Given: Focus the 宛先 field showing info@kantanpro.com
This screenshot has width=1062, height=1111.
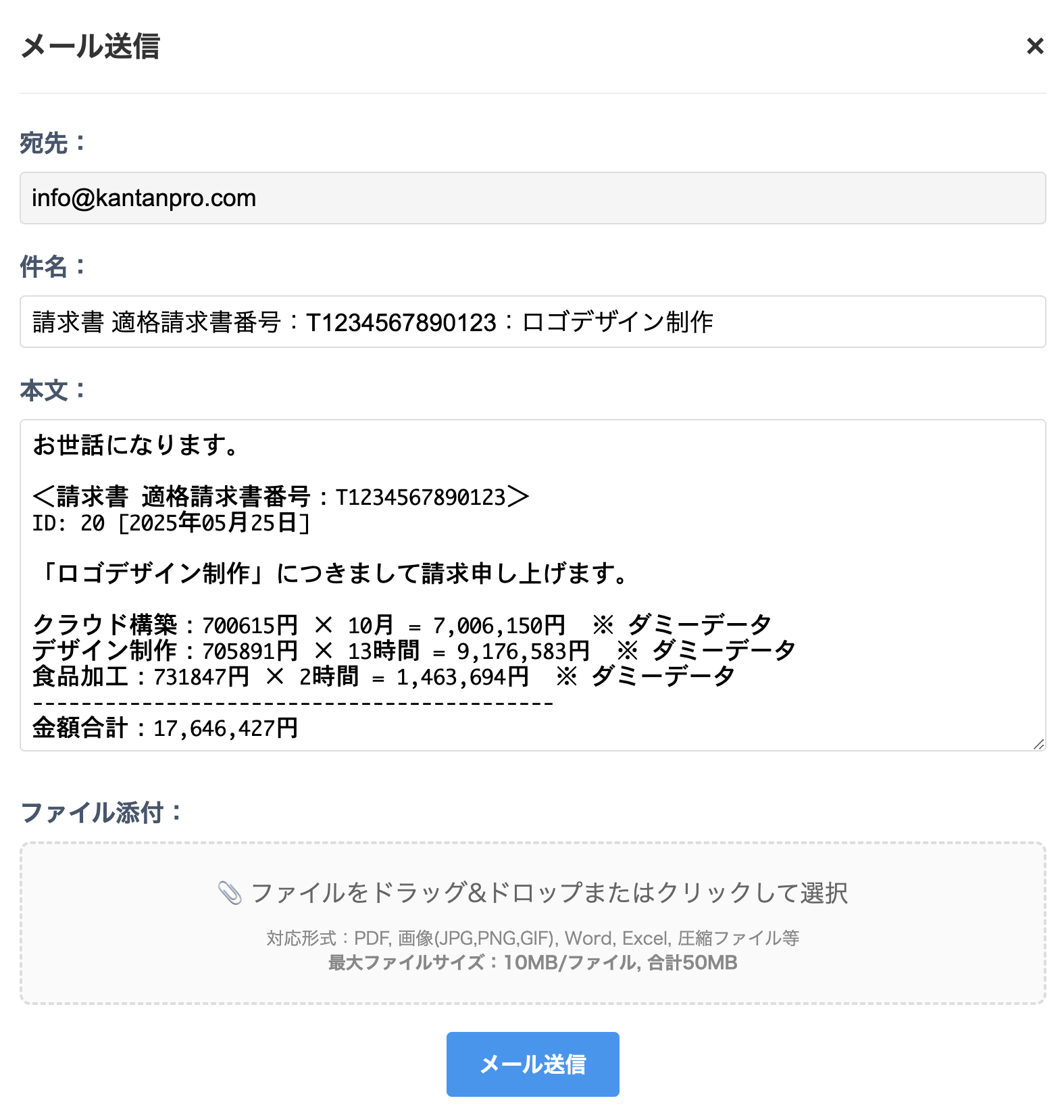Looking at the screenshot, I should coord(532,198).
